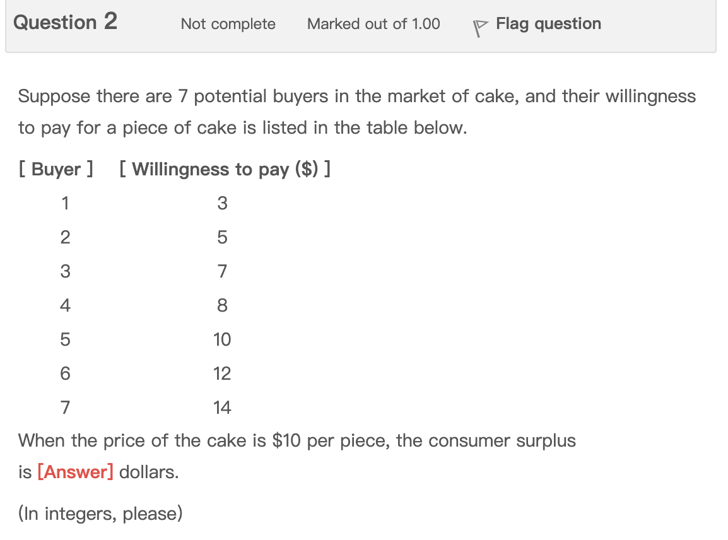The height and width of the screenshot is (540, 728).
Task: Click the value 5 for Buyer 2
Action: pos(222,237)
